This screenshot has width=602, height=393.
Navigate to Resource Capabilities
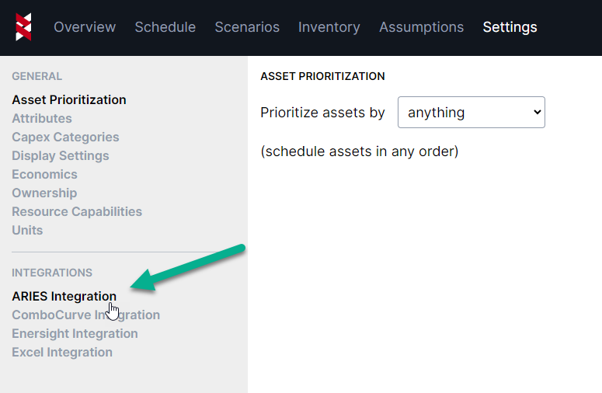coord(77,211)
